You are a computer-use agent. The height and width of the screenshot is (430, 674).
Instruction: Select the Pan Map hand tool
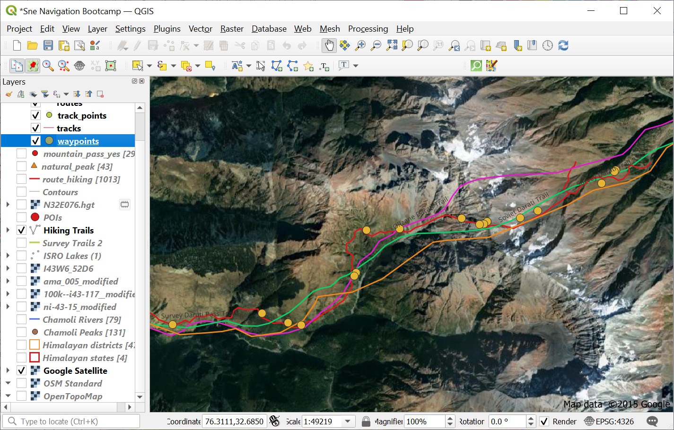click(x=329, y=45)
